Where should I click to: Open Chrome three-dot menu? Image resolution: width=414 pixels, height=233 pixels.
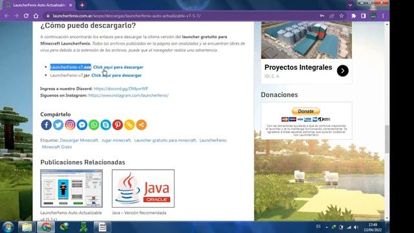click(x=383, y=16)
